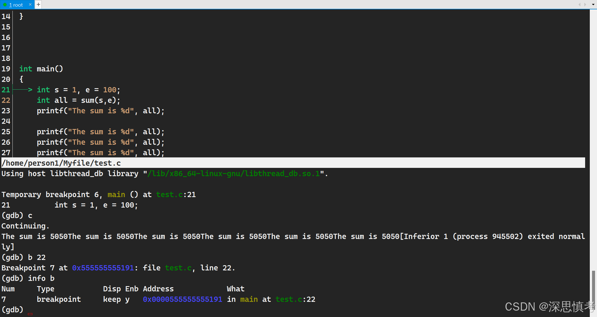Click the 'Enb' column header in breakpoint table
The width and height of the screenshot is (597, 317).
pyautogui.click(x=132, y=289)
